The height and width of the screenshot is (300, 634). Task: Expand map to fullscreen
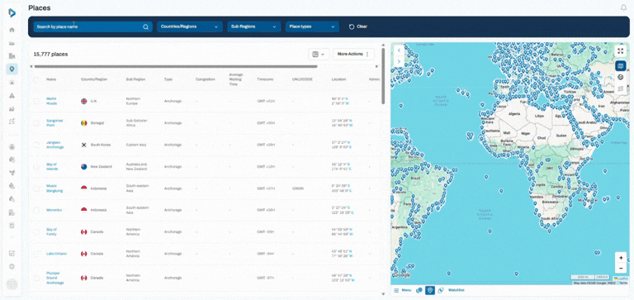click(621, 51)
